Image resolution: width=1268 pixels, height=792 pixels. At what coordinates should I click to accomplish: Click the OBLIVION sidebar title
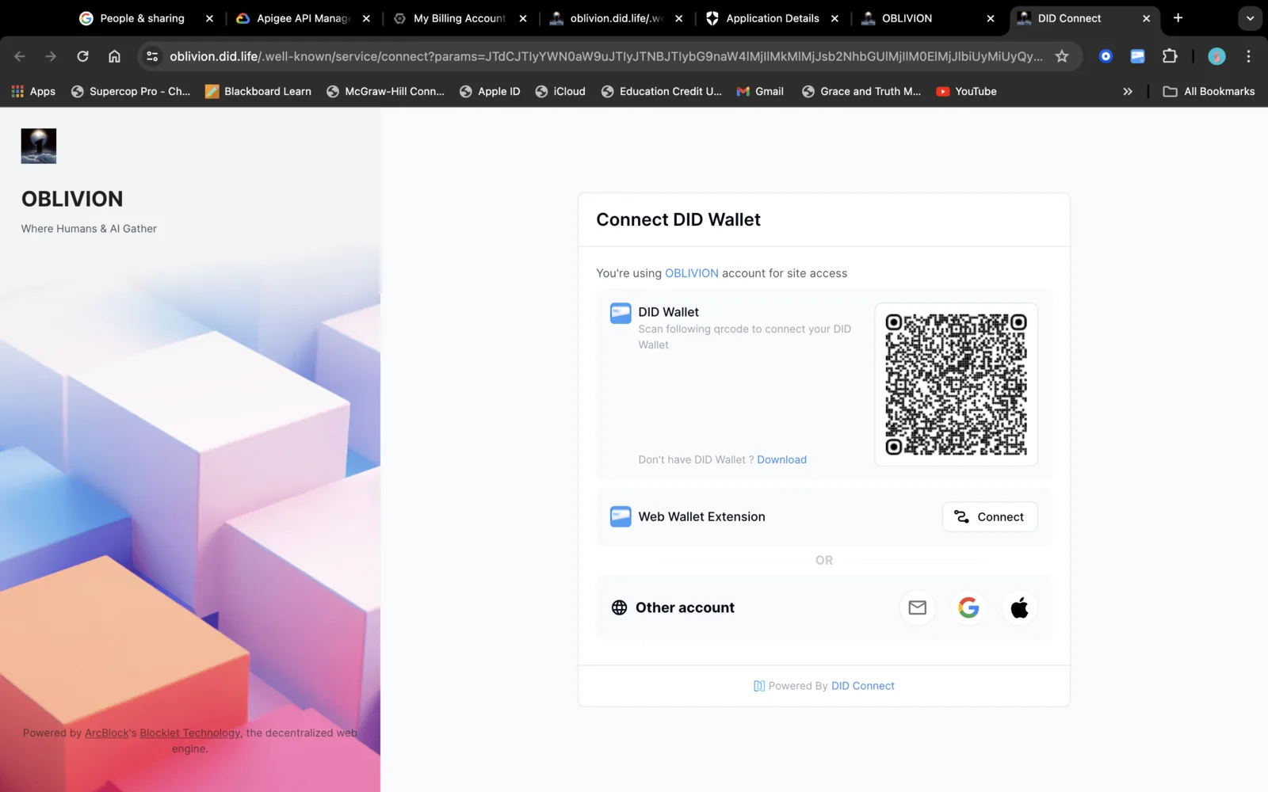click(x=72, y=199)
